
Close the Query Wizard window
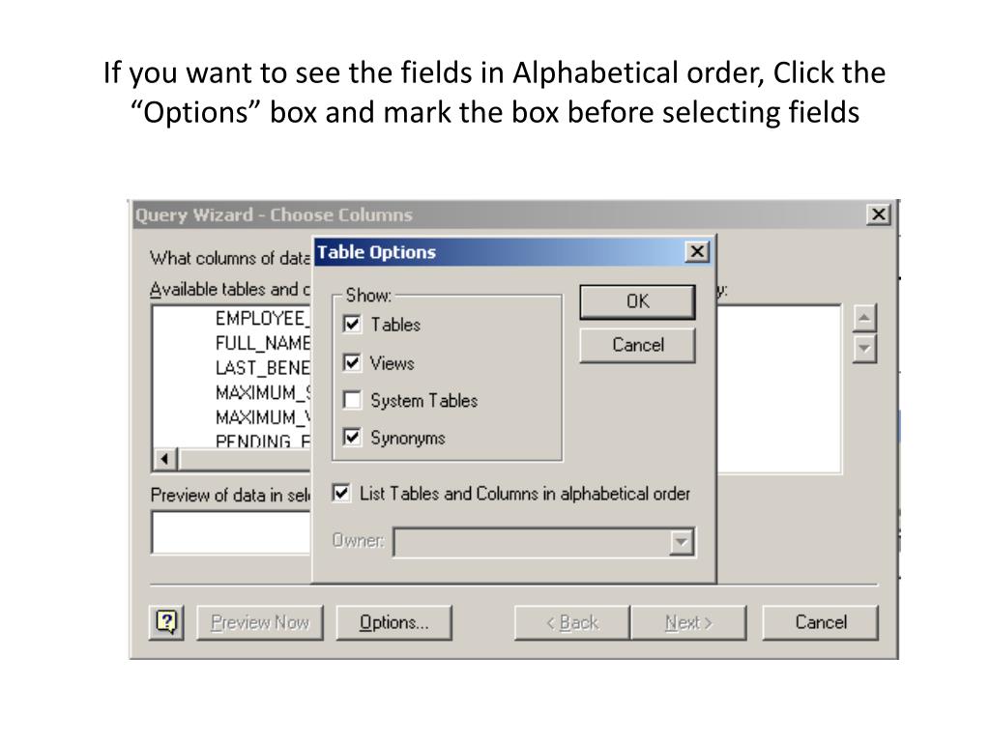tap(878, 214)
